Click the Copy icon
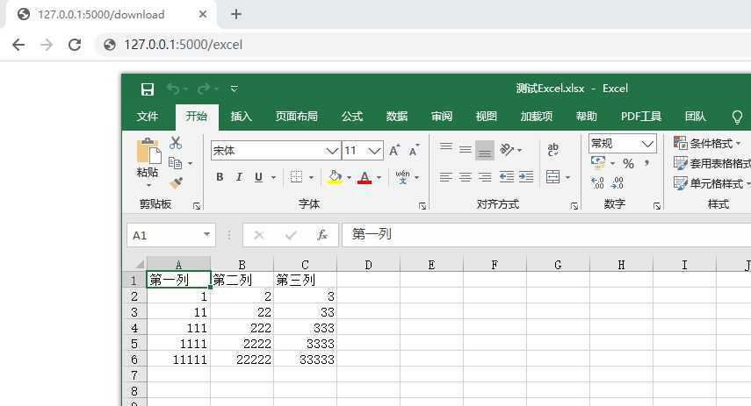 176,163
